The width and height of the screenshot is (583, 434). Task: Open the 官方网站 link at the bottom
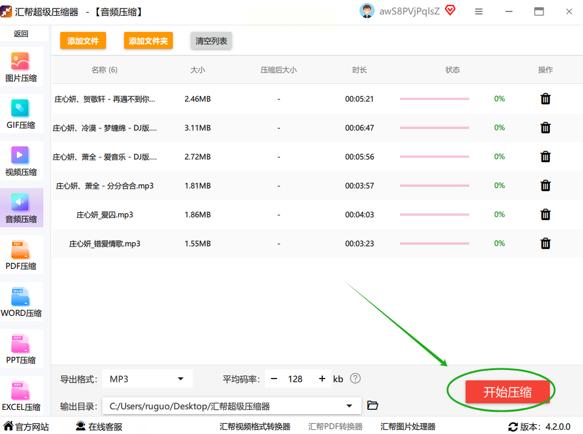click(26, 427)
